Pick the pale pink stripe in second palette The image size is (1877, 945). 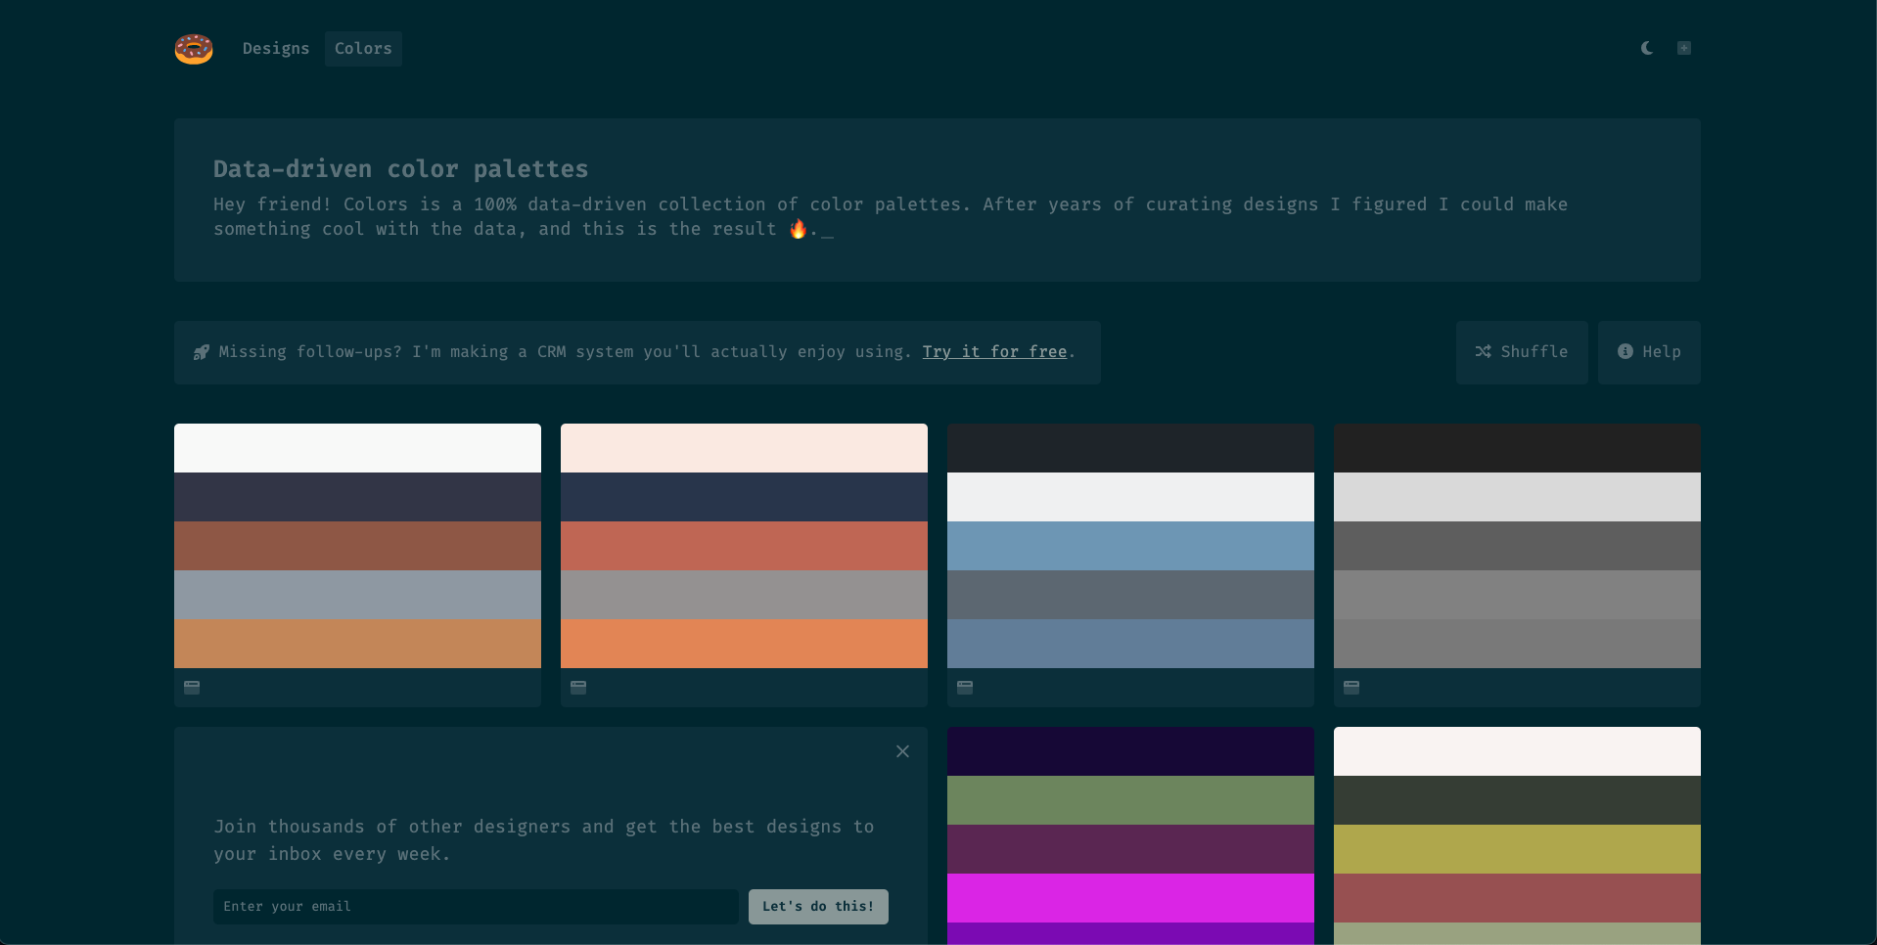(744, 448)
